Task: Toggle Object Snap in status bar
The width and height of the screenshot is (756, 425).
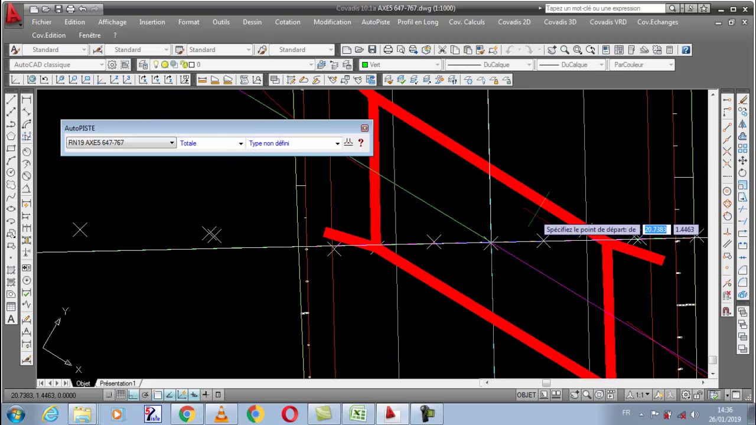Action: 157,395
